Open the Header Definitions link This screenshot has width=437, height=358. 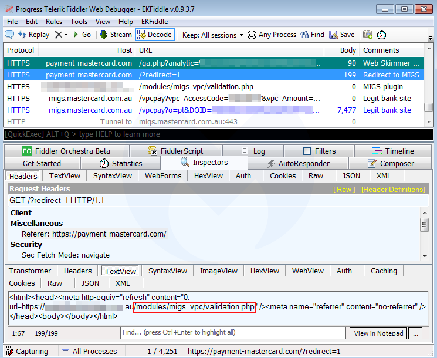tap(392, 189)
